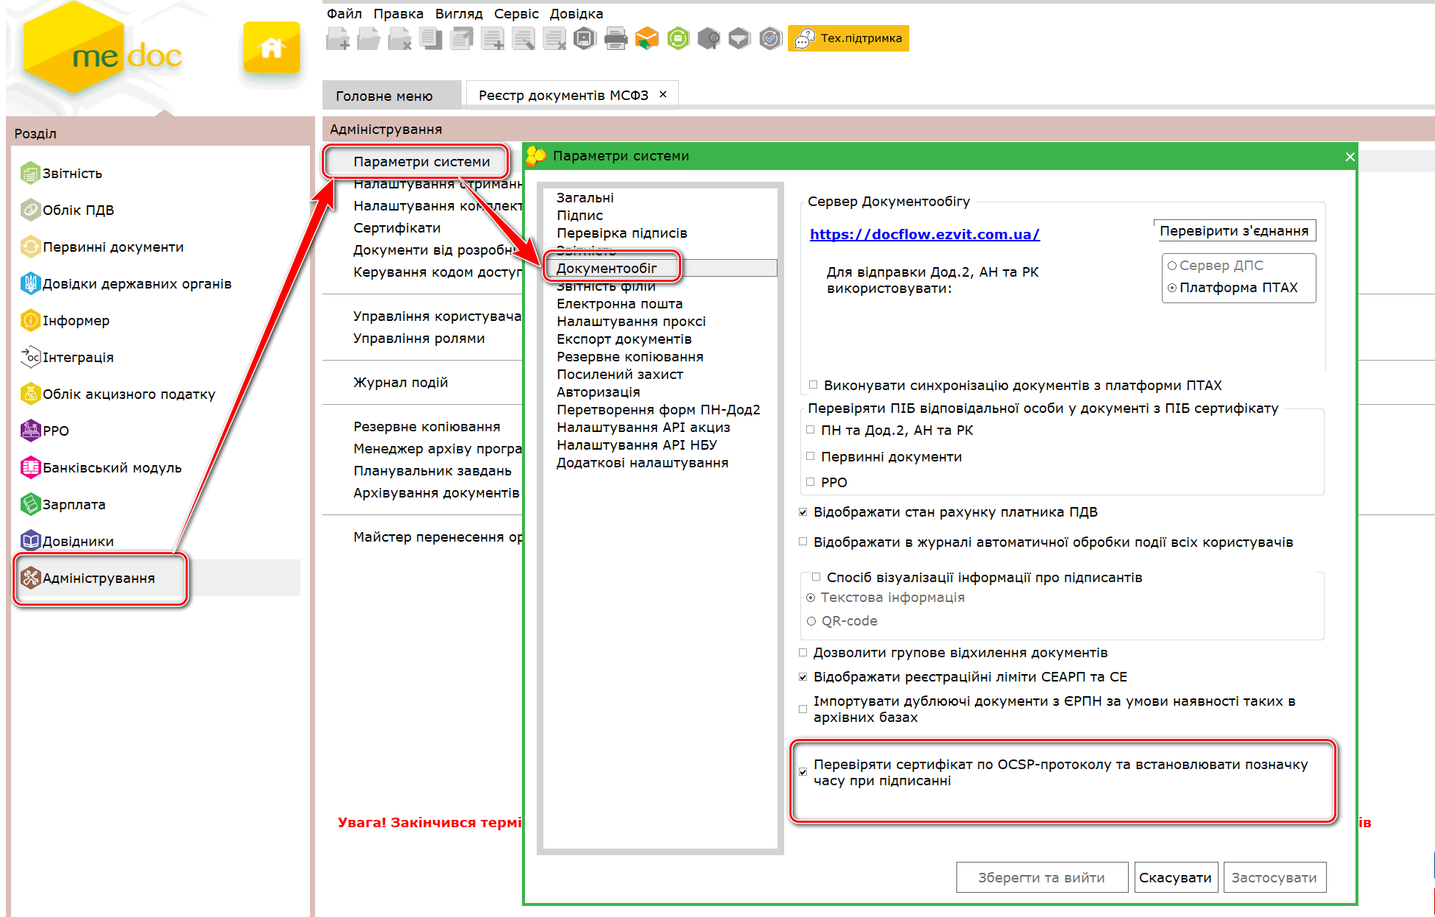Open the Сервіс menu
Screen dimensions: 1435x917
[x=515, y=13]
